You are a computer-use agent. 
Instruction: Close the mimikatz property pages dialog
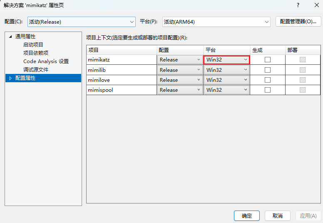[317, 5]
